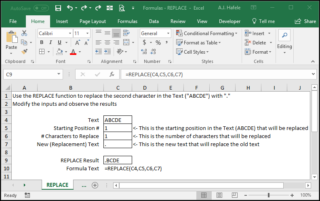The image size is (320, 201).
Task: Click the Name Box showing C9
Action: tap(33, 74)
